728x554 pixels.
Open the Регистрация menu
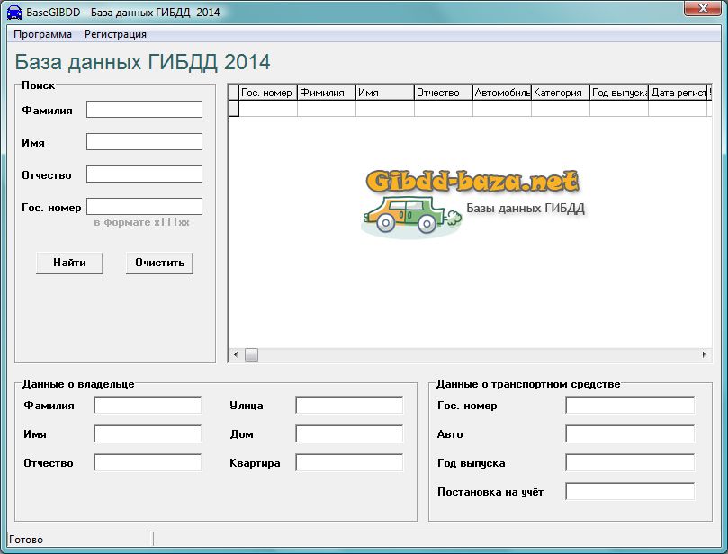pos(115,34)
